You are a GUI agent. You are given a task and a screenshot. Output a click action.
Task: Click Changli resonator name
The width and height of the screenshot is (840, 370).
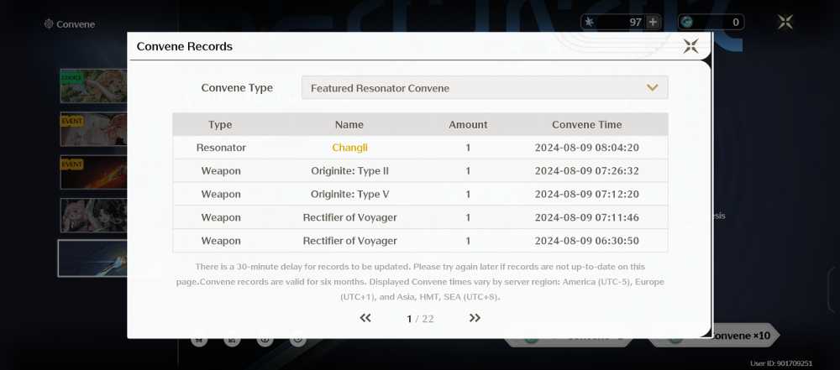(x=349, y=148)
